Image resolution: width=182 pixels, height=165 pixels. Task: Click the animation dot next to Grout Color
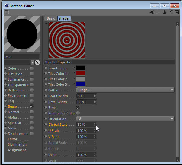[46, 68]
